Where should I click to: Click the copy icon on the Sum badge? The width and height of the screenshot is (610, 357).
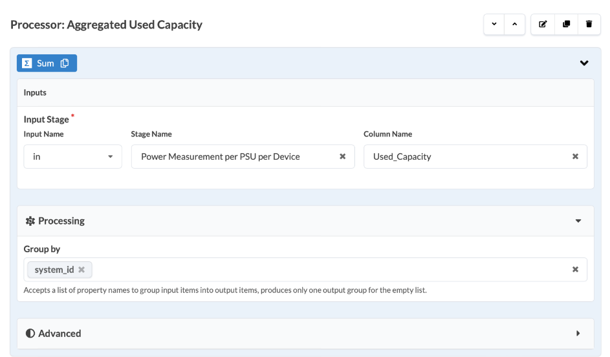point(65,63)
